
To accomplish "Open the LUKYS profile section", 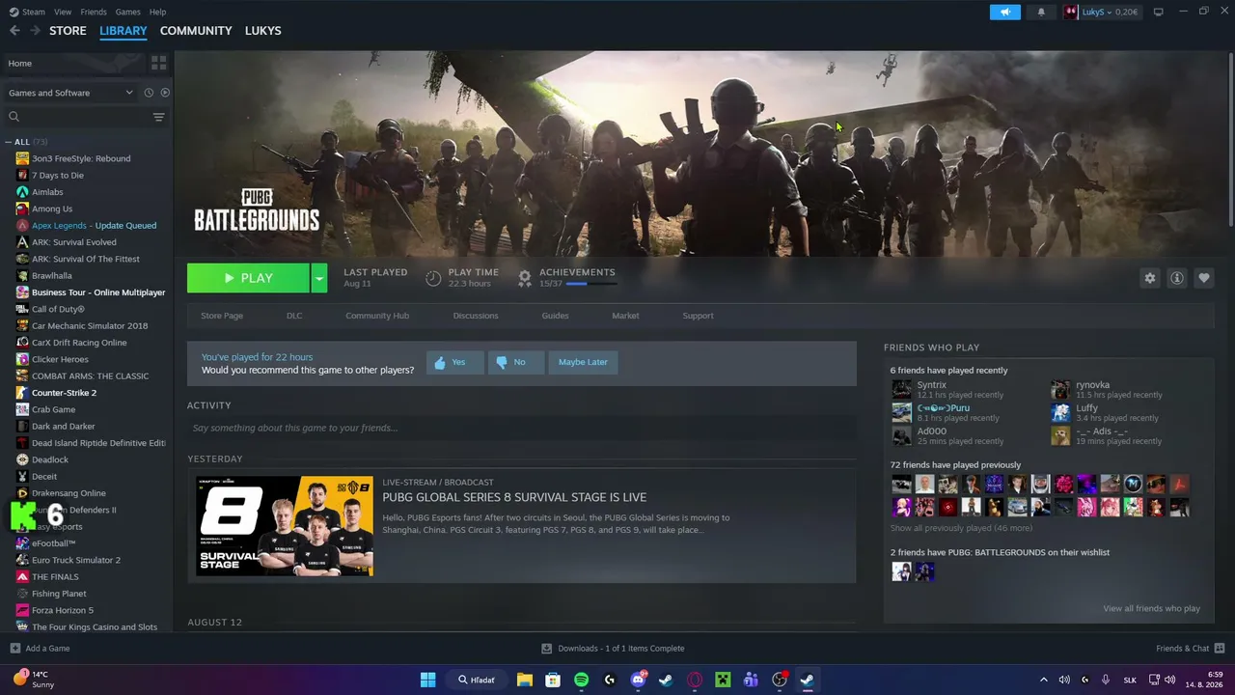I will point(263,31).
